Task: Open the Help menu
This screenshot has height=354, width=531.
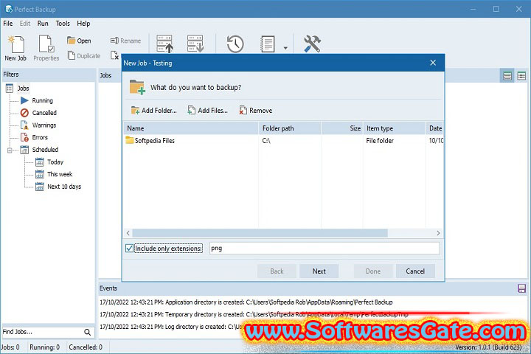Action: [x=83, y=24]
